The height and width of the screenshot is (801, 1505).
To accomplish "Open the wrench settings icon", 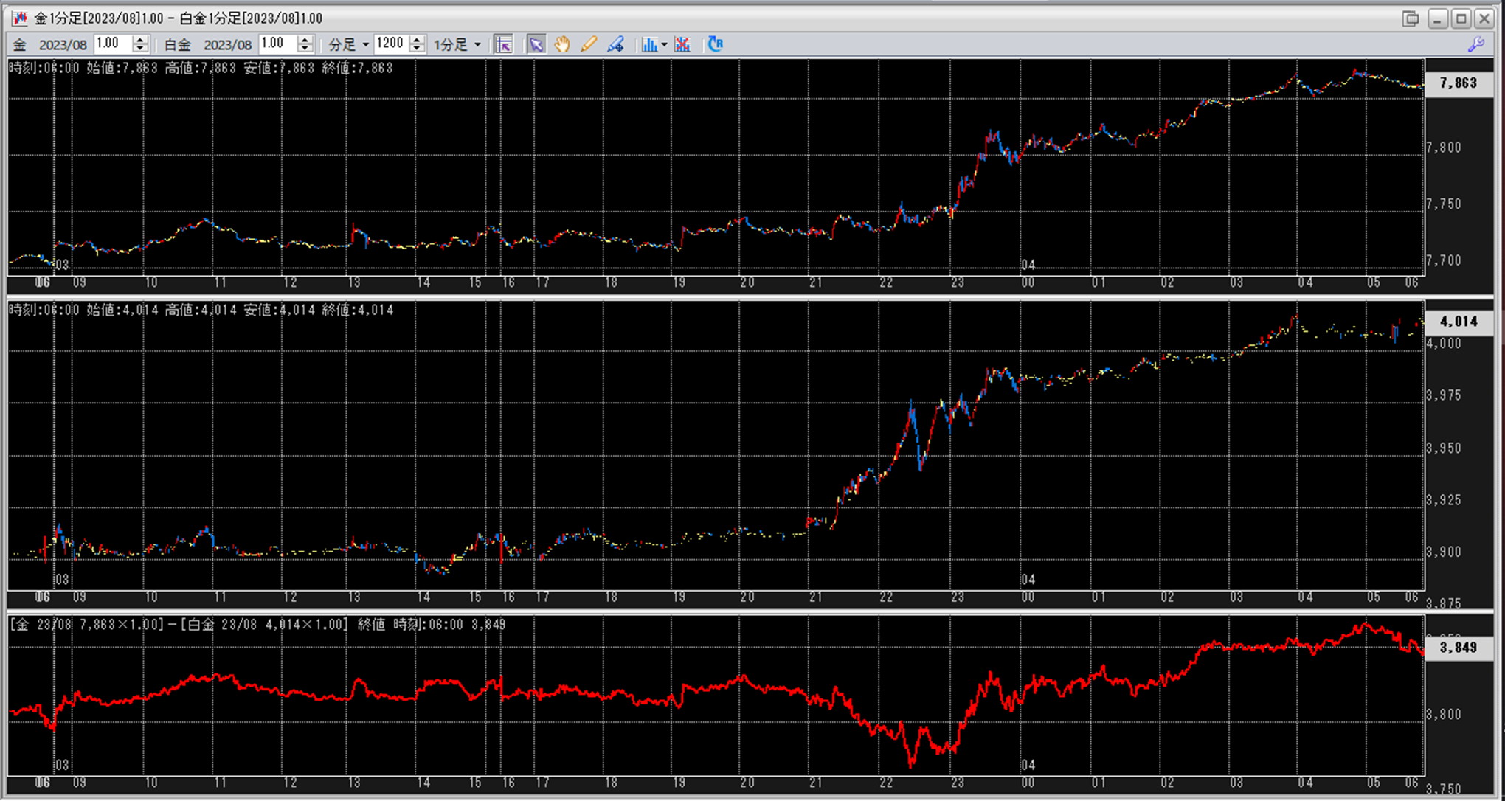I will tap(1475, 44).
